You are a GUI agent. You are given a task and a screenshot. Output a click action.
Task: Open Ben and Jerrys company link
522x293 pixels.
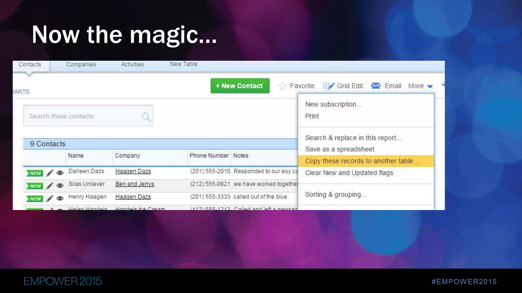click(x=135, y=184)
